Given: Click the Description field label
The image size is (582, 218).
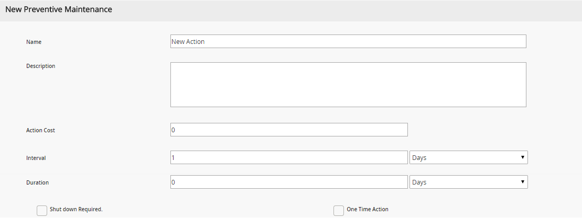Looking at the screenshot, I should point(41,66).
